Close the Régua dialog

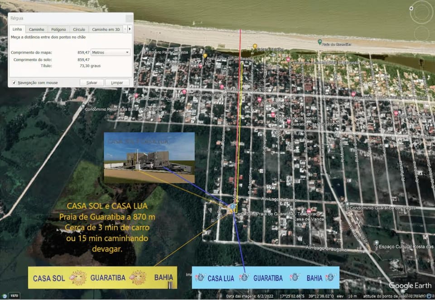pyautogui.click(x=129, y=18)
